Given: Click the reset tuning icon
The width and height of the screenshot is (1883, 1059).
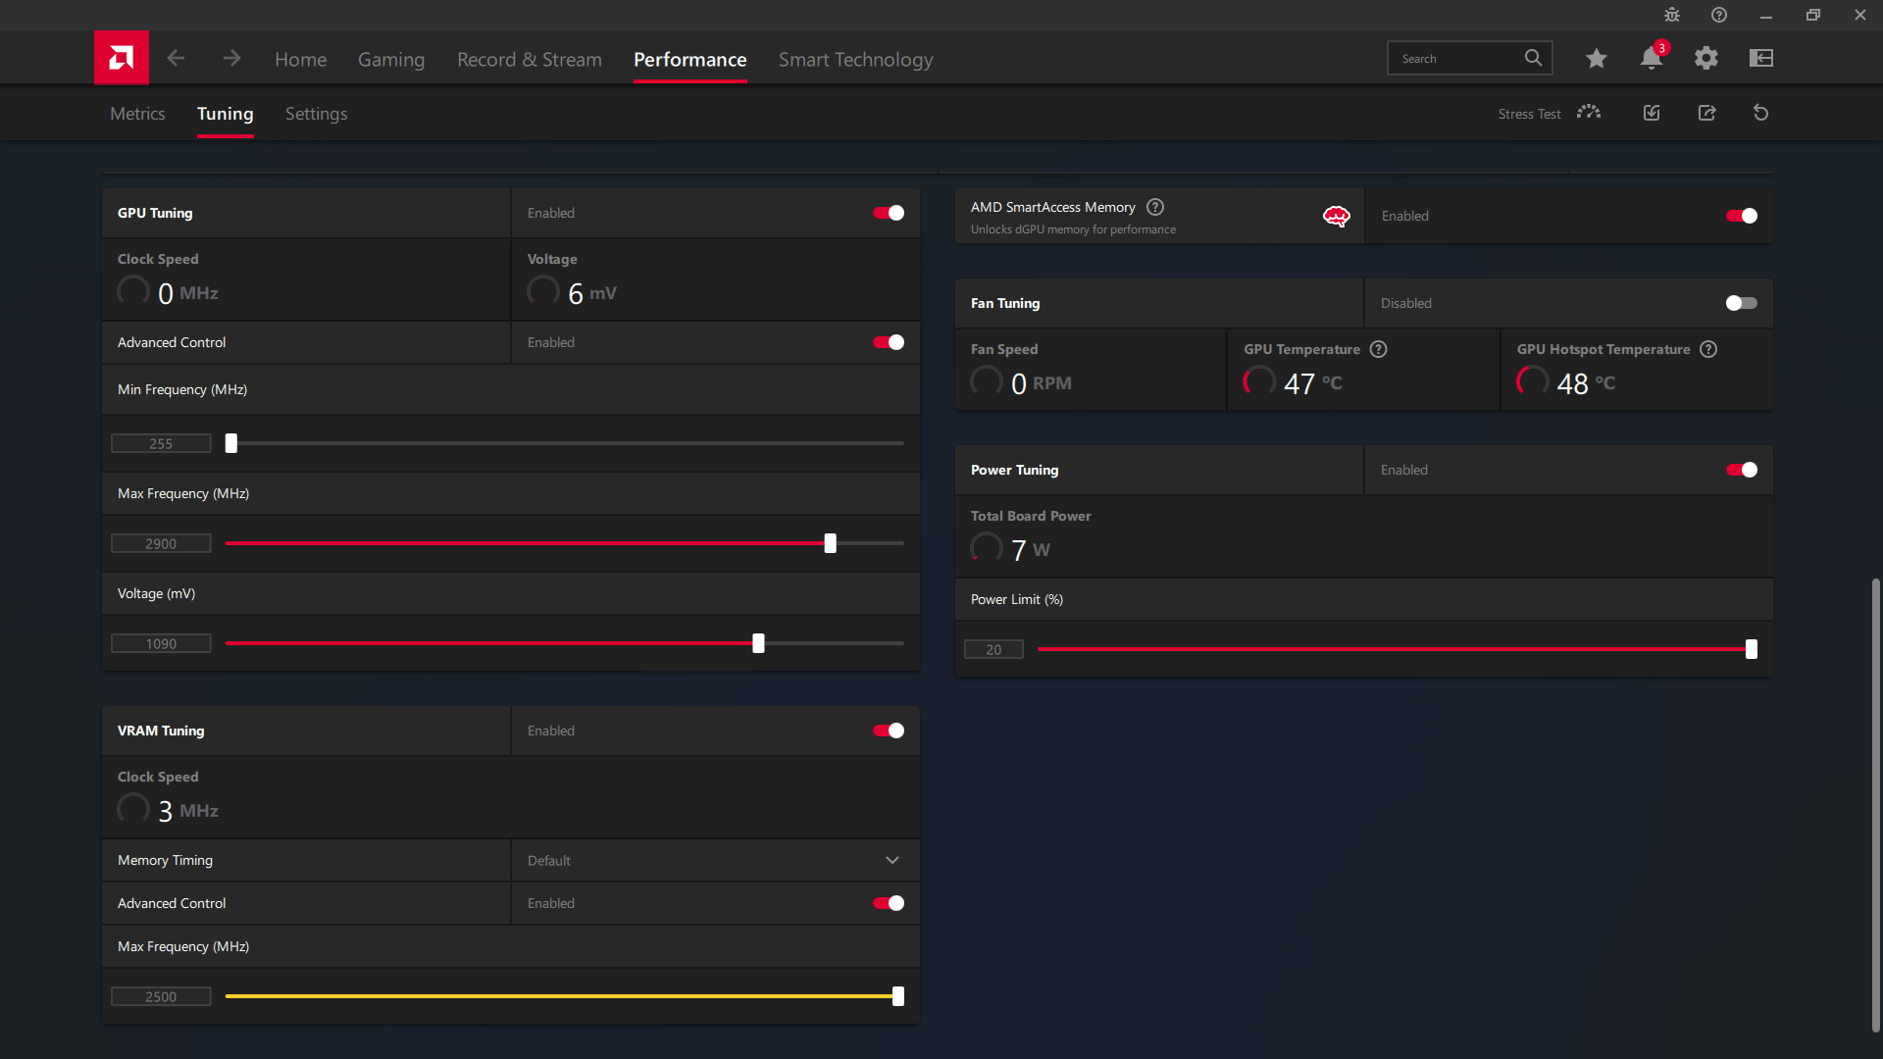Looking at the screenshot, I should pos(1761,113).
